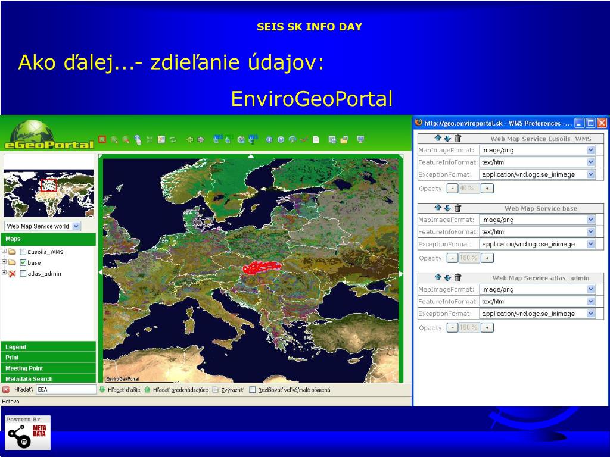Click the white document page icon
The width and height of the screenshot is (610, 457).
(316, 139)
